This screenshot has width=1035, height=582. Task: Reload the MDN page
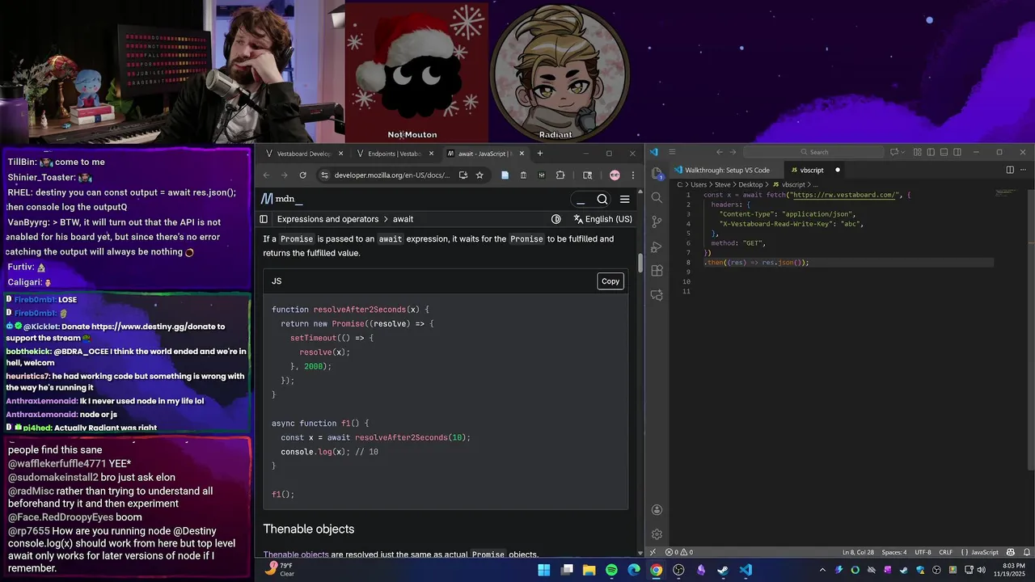[x=302, y=175]
